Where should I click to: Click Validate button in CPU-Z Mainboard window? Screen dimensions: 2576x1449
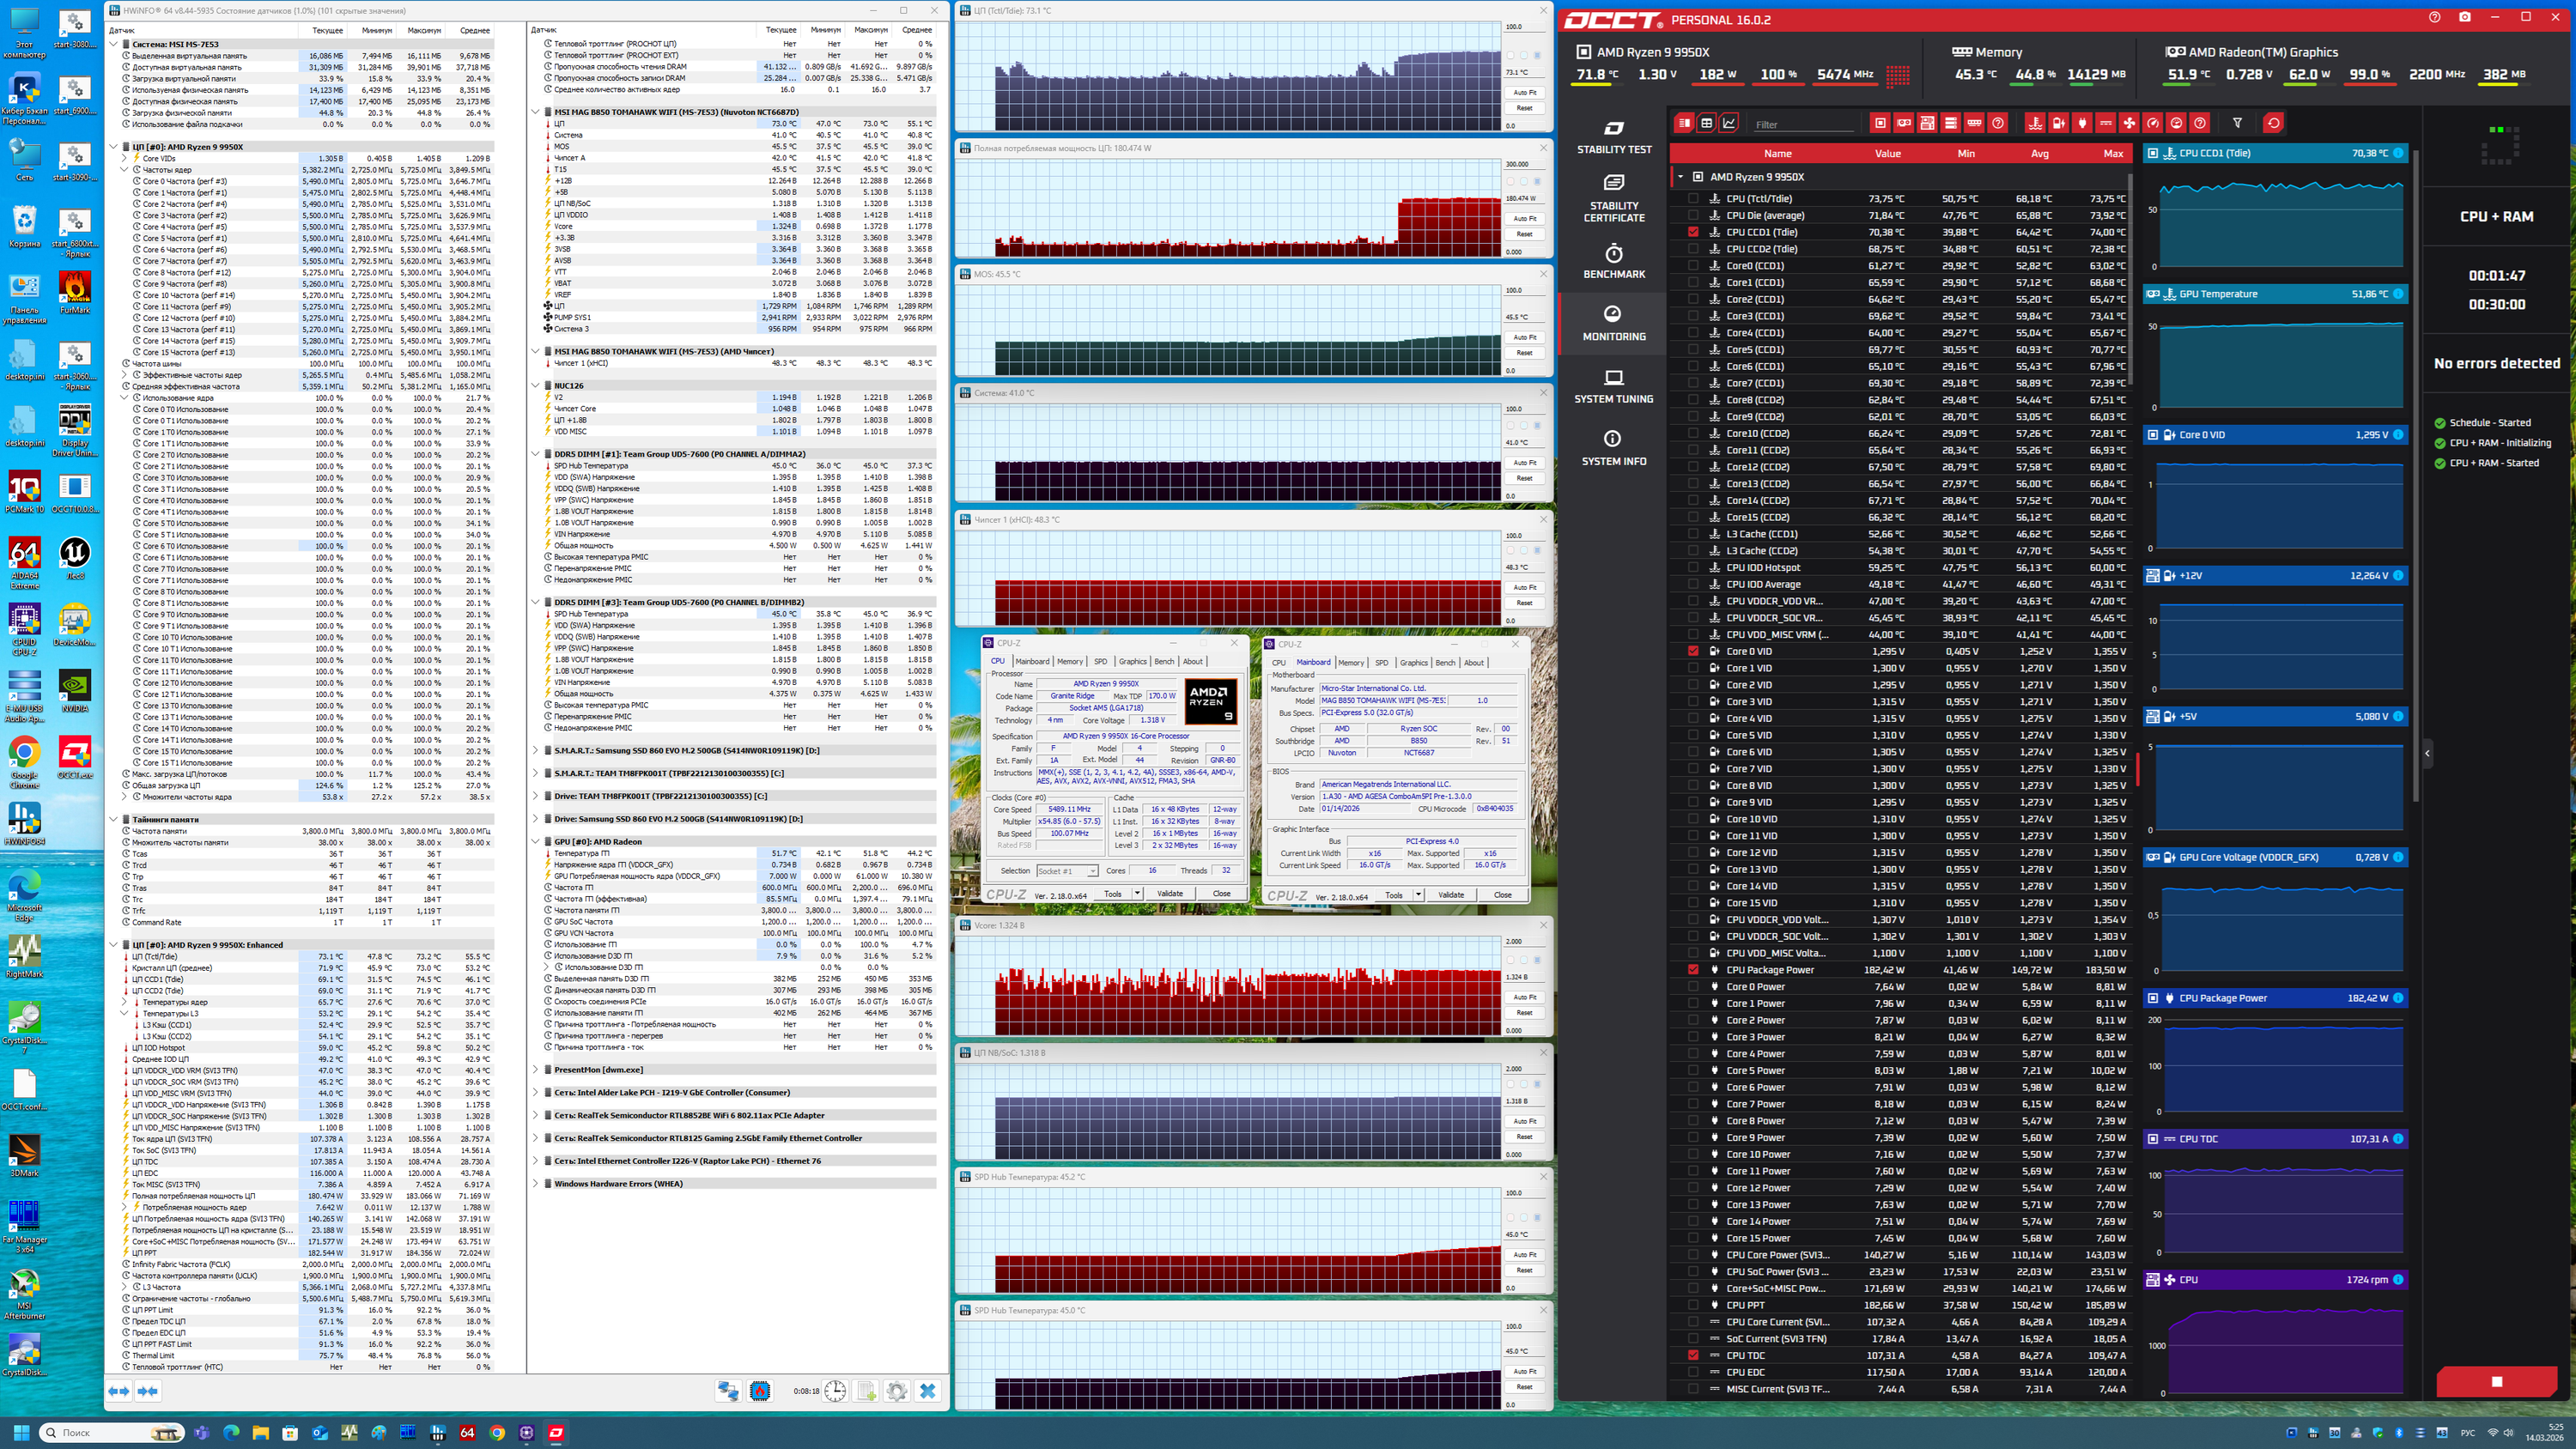pos(1450,895)
